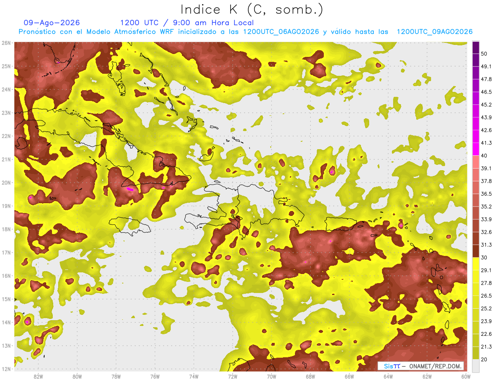Image resolution: width=495 pixels, height=382 pixels.
Task: Click the color bar label "43.9"
Action: [x=486, y=117]
